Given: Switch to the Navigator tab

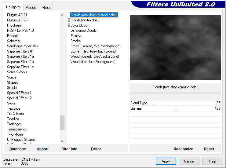Looking at the screenshot, I should [x=13, y=7].
